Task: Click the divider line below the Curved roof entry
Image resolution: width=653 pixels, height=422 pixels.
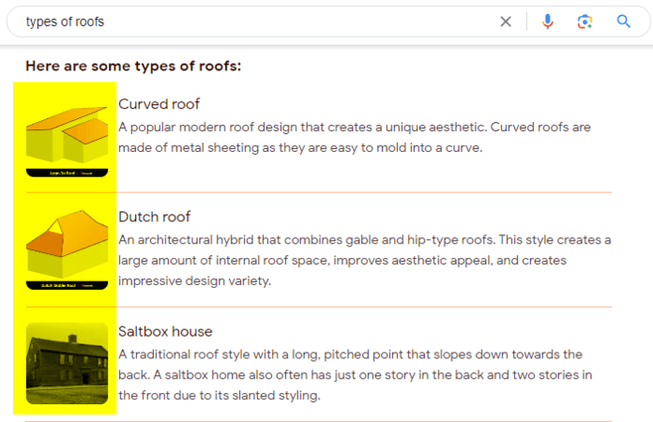Action: point(319,192)
